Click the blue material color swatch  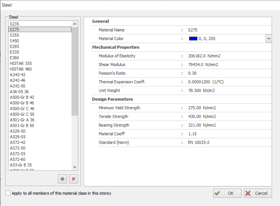coord(193,39)
